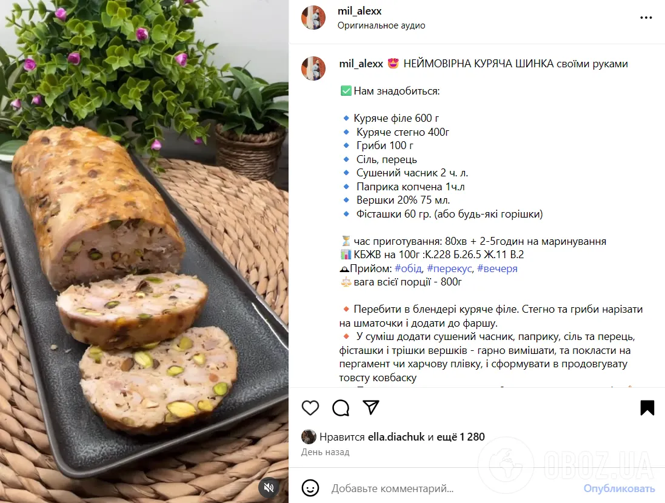Image resolution: width=665 pixels, height=503 pixels.
Task: Like the post with heart icon
Action: point(310,408)
